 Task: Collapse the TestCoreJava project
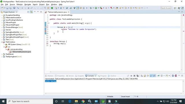click(x=2, y=42)
